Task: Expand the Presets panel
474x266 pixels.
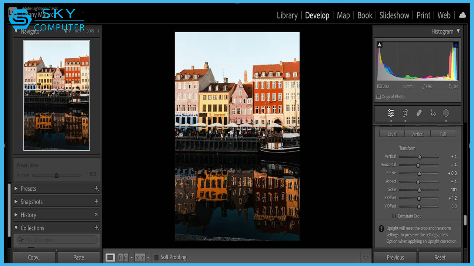Action: pyautogui.click(x=16, y=189)
